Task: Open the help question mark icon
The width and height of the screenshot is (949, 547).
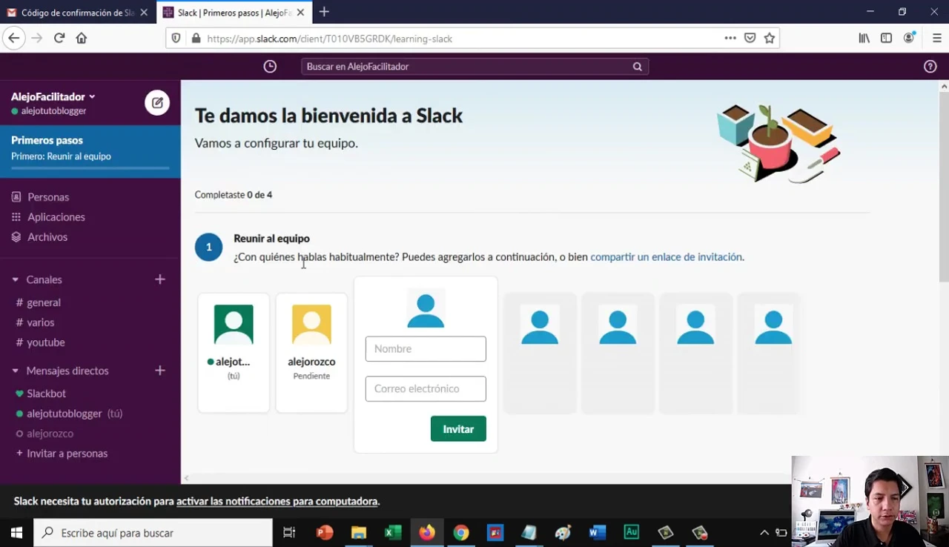Action: tap(930, 67)
